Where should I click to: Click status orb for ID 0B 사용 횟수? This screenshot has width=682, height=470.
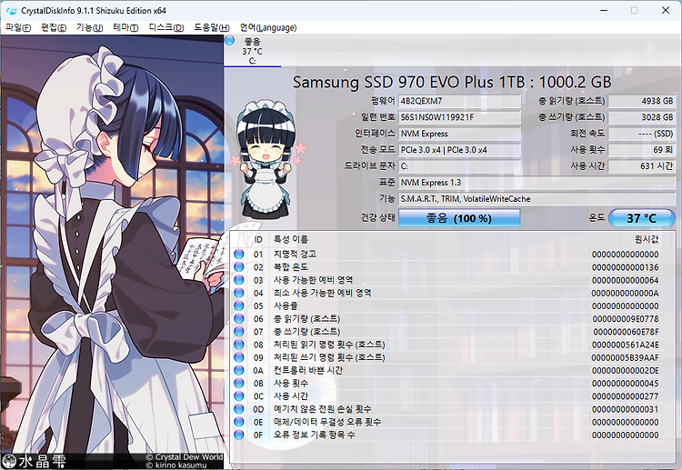(x=239, y=383)
